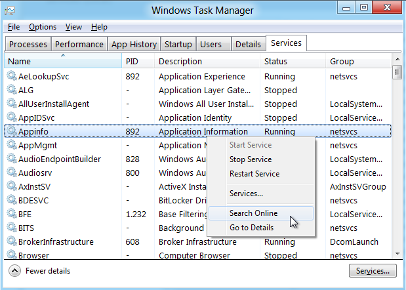Click the AxInstSVGroup group cell
Screen dimensions: 406x290
coord(358,186)
